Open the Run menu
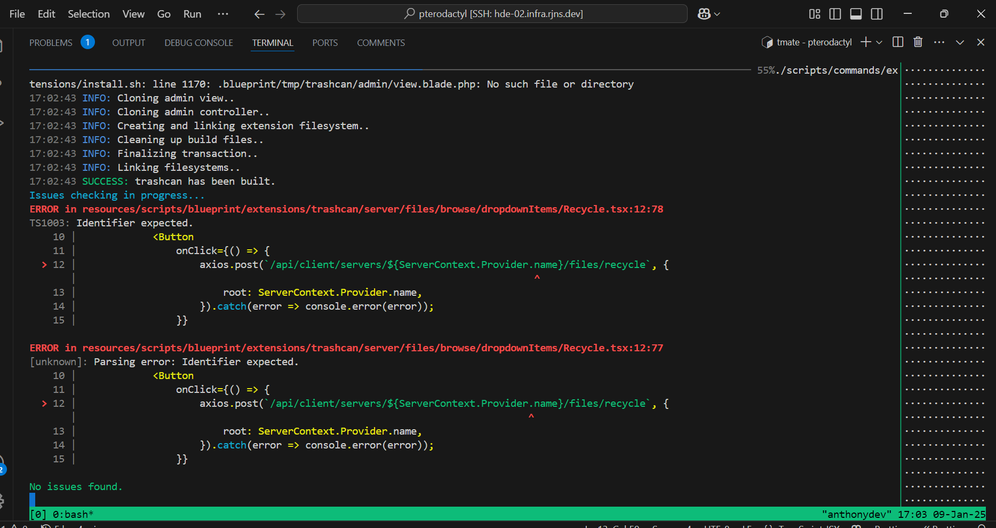The image size is (996, 528). [x=193, y=14]
